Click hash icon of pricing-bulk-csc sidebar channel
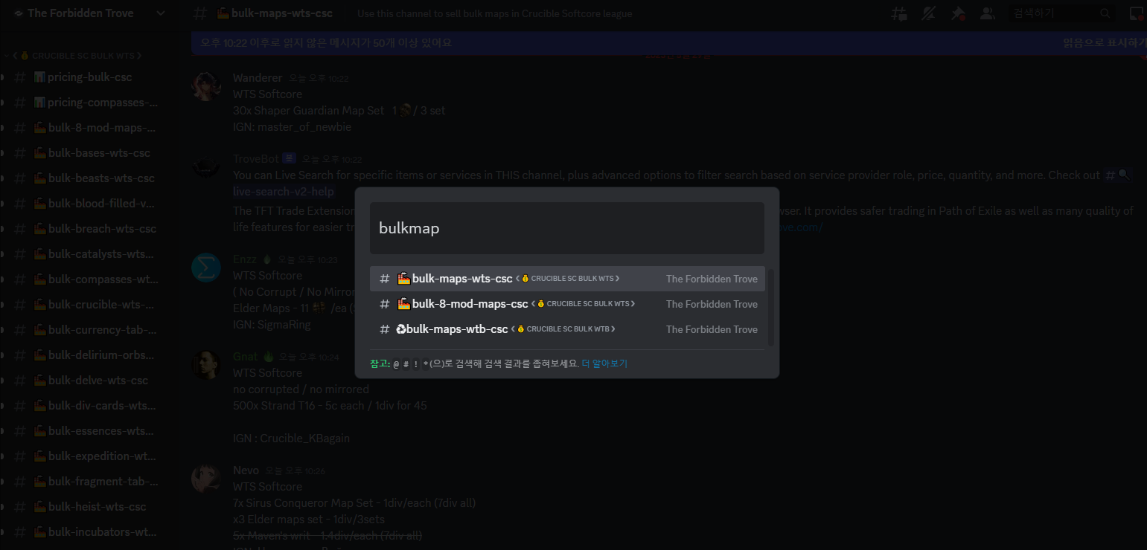This screenshot has height=550, width=1147. pos(20,77)
